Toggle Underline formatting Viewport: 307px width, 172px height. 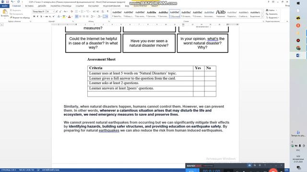41,17
